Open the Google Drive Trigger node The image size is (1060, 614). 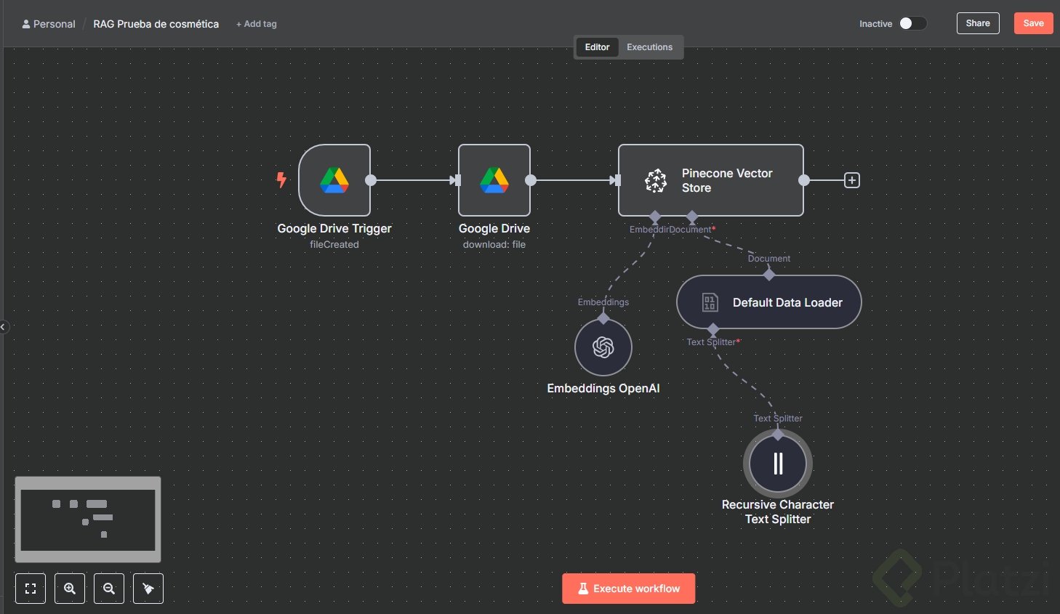point(334,180)
